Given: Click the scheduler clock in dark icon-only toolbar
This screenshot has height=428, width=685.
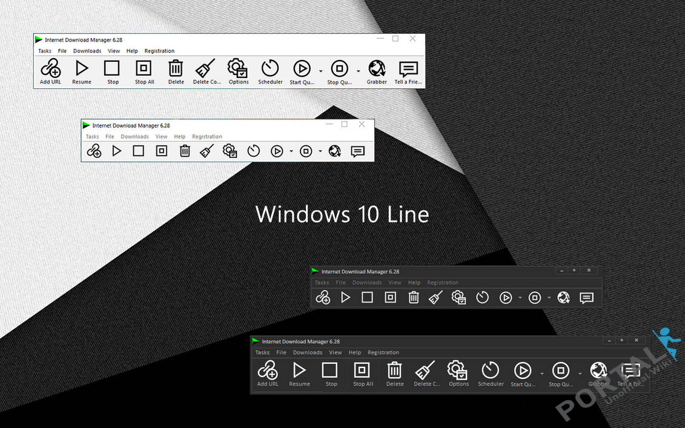Looking at the screenshot, I should point(482,297).
